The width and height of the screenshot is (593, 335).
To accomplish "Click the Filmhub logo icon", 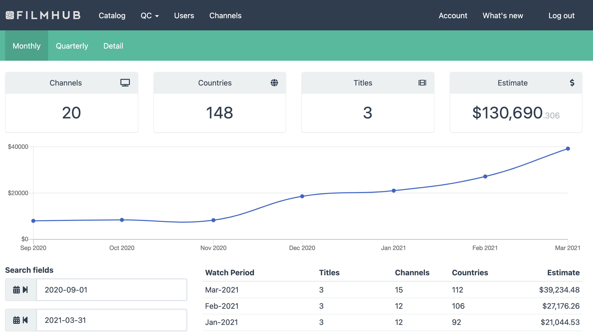I will pos(10,15).
